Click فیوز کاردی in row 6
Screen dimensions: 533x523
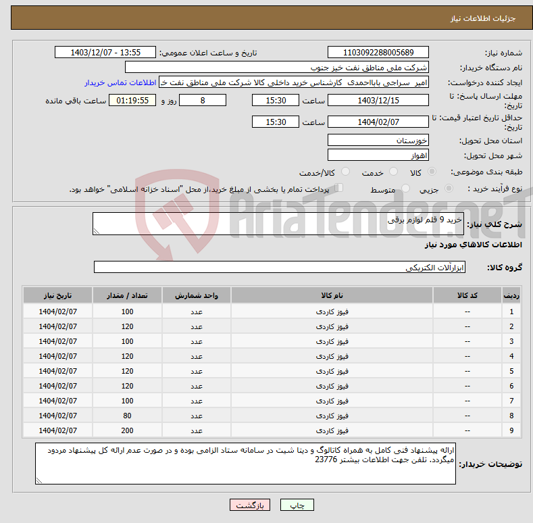click(x=332, y=387)
